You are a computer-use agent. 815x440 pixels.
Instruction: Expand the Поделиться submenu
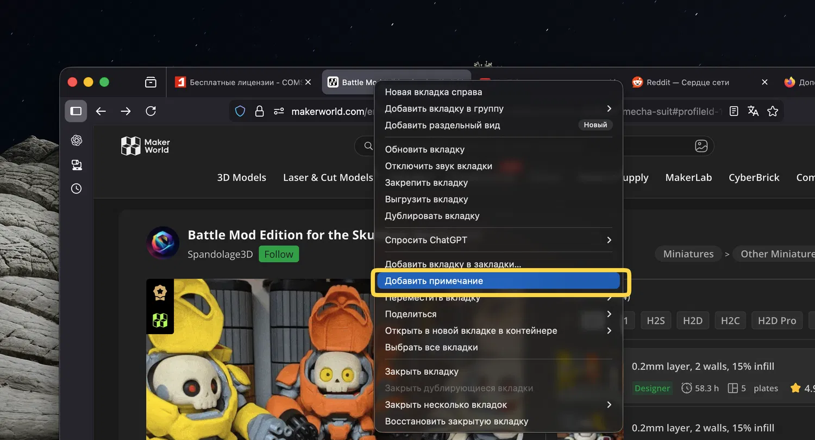pos(498,314)
